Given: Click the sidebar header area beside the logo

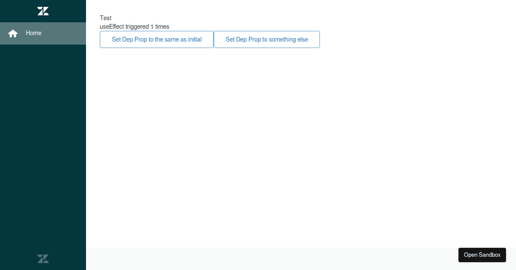Looking at the screenshot, I should 69,11.
